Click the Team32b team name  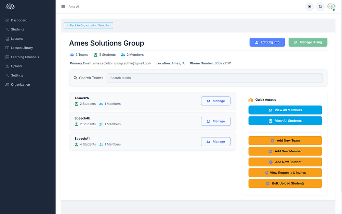(x=82, y=98)
